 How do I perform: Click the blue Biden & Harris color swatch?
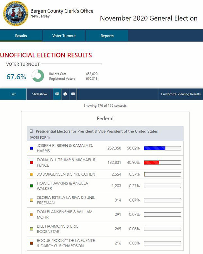31,148
